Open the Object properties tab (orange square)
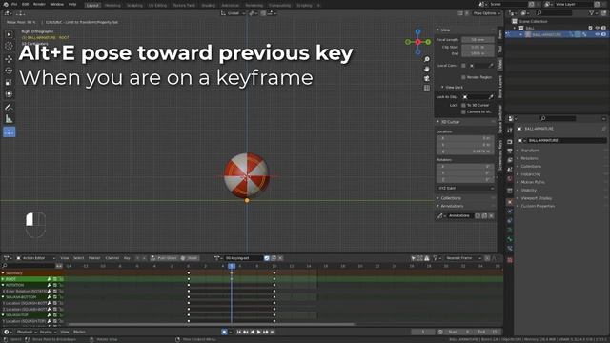The image size is (610, 343). [x=510, y=202]
